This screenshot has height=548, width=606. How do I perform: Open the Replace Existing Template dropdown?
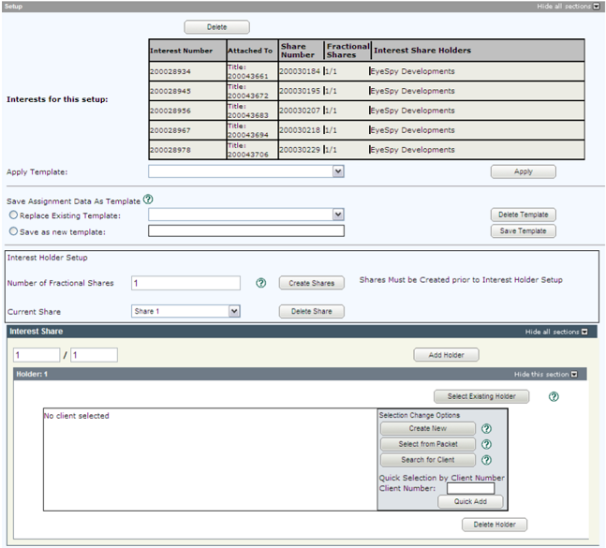(x=246, y=215)
